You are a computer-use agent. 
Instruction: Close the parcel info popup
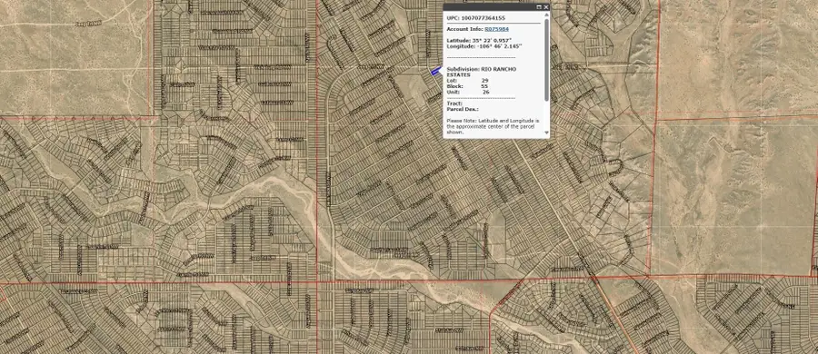pos(545,6)
